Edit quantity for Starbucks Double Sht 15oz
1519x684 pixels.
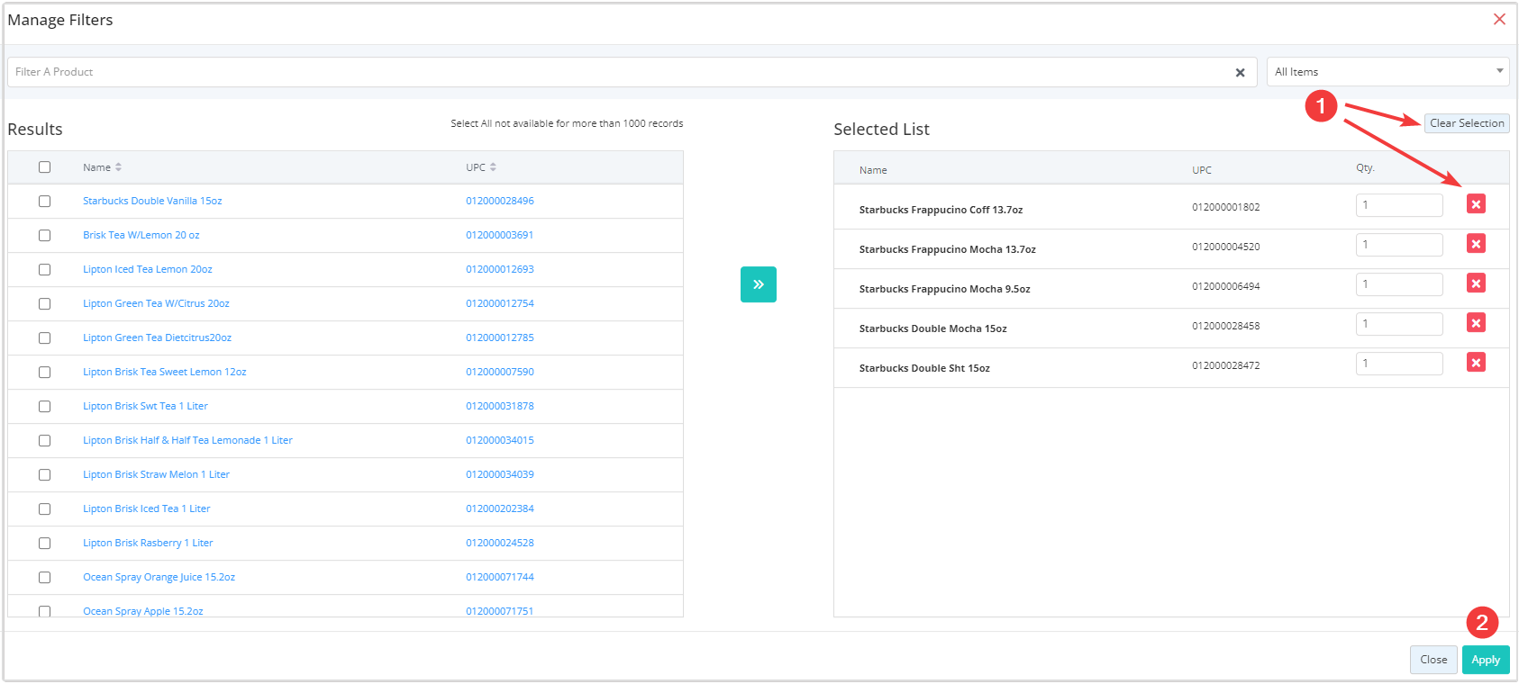click(x=1399, y=364)
